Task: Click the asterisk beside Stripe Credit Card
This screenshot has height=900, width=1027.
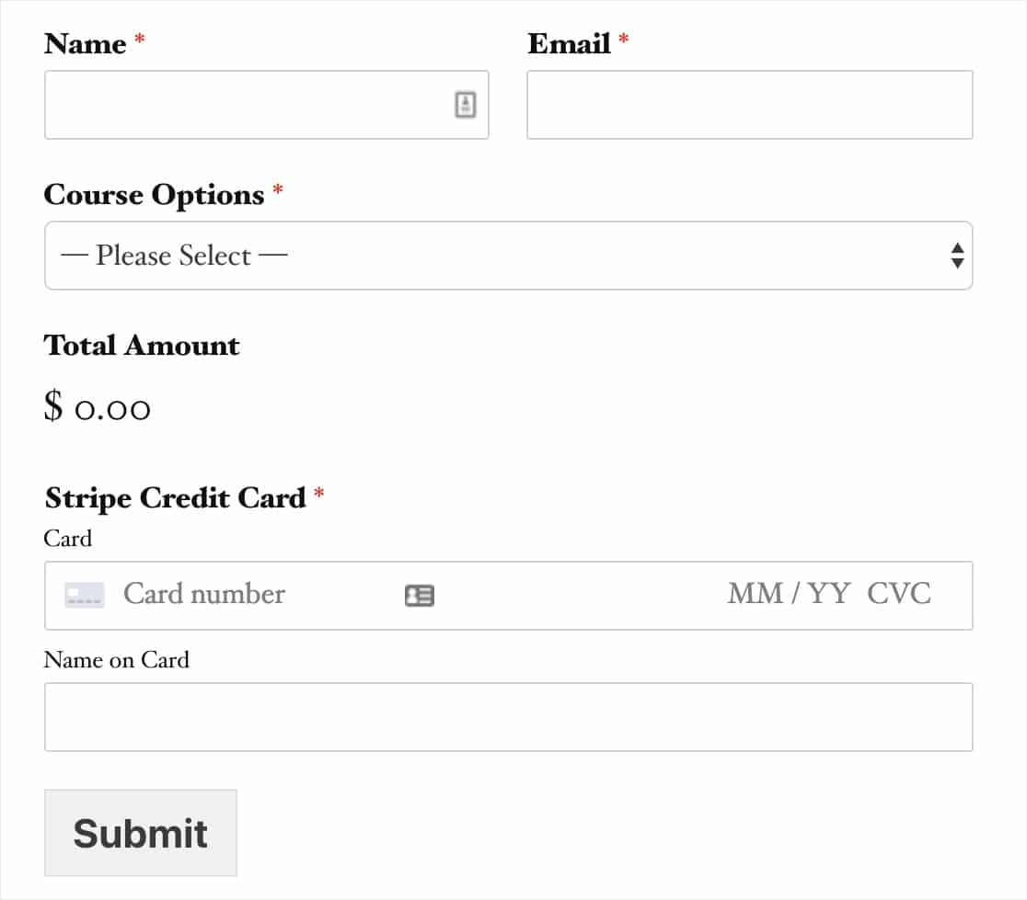Action: 319,495
